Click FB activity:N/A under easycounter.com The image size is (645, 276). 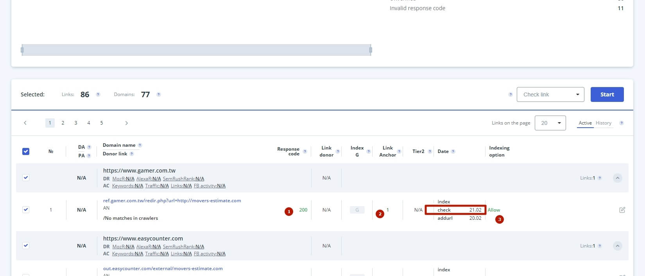210,254
